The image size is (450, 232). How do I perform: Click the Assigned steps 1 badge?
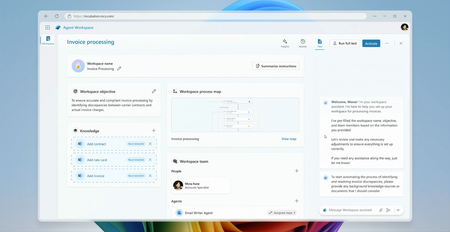point(282,213)
